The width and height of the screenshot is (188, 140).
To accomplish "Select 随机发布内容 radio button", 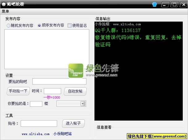I will coord(20,25).
